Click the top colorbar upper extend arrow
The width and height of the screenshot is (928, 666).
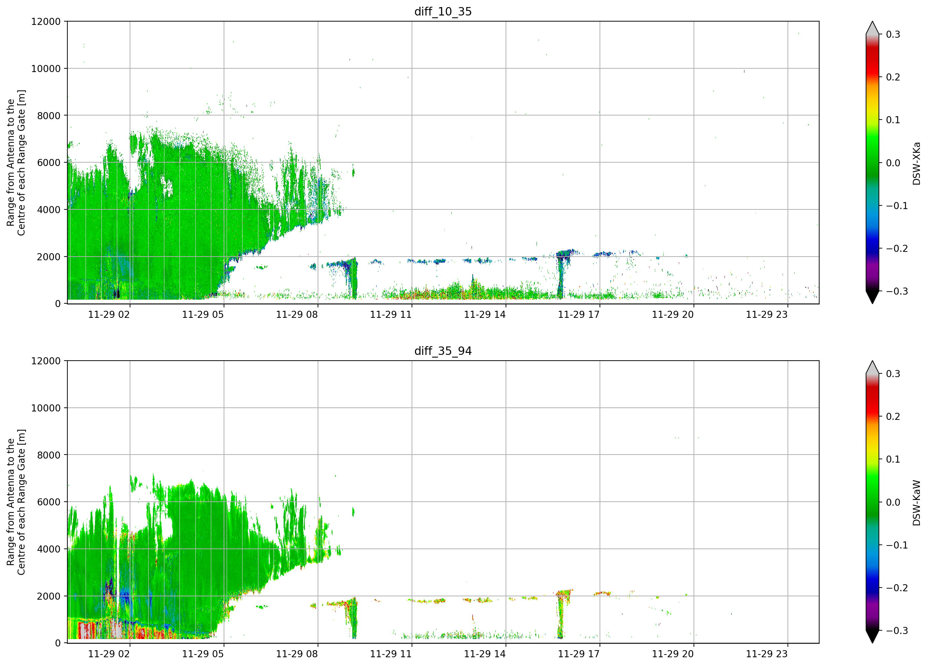tap(872, 28)
